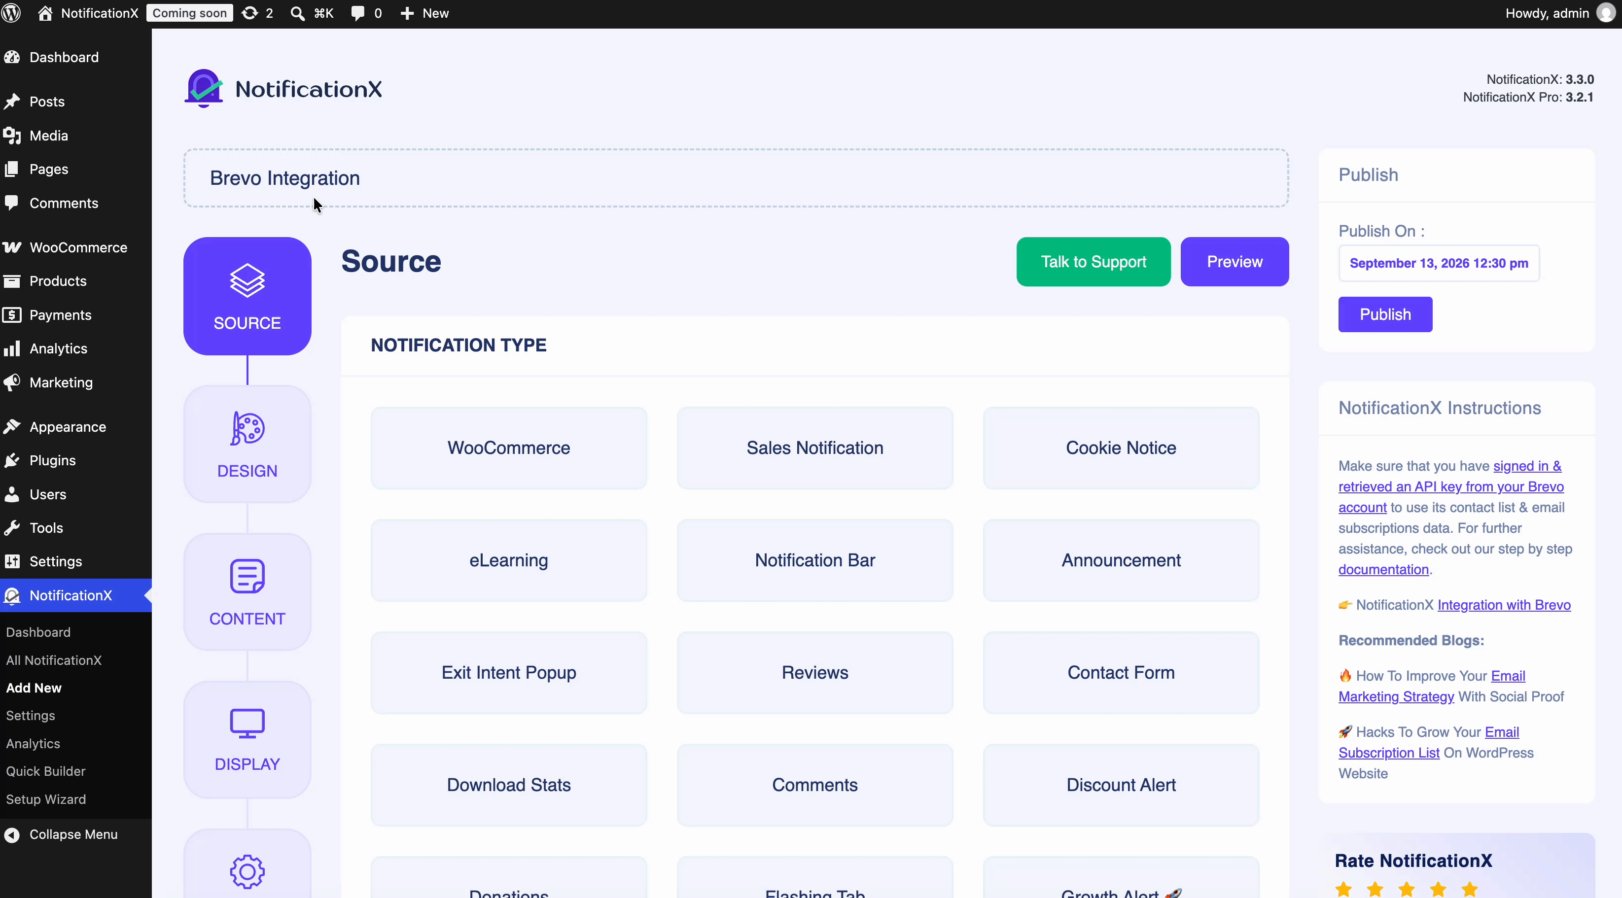Viewport: 1622px width, 898px height.
Task: Select the Source step layers icon
Action: [x=247, y=279]
